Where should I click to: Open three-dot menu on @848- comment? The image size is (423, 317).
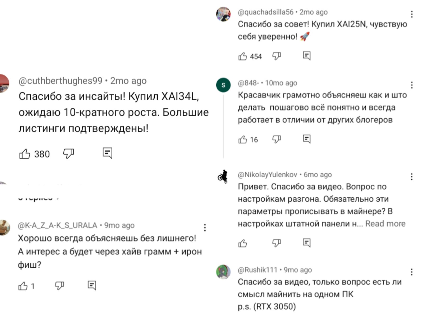point(412,85)
